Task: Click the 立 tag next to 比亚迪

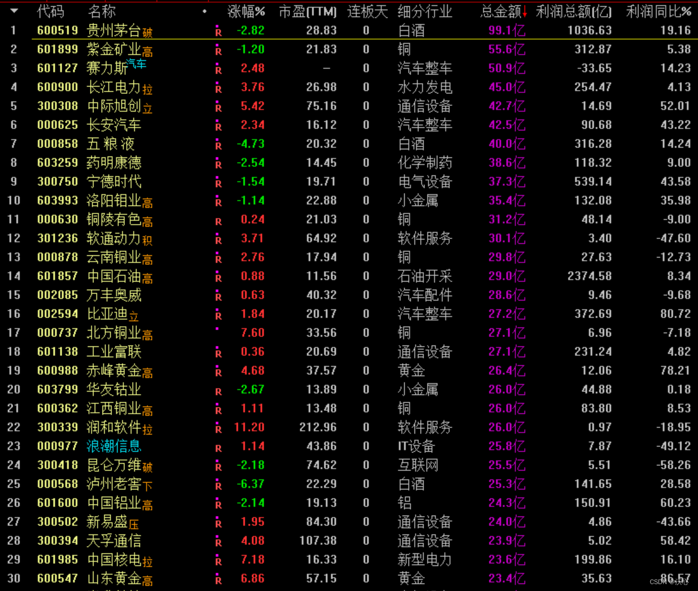Action: pos(134,317)
